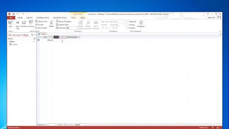Click the Modify Expression fx button

[x=88, y=25]
